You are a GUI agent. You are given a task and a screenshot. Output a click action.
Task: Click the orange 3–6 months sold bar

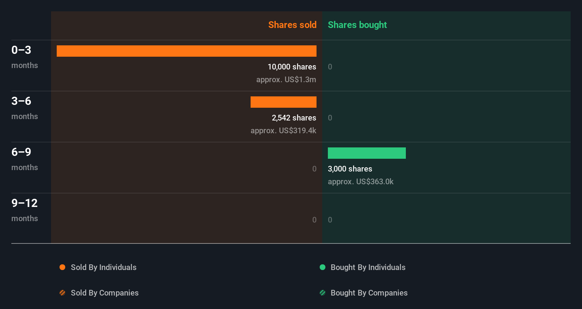pyautogui.click(x=284, y=102)
